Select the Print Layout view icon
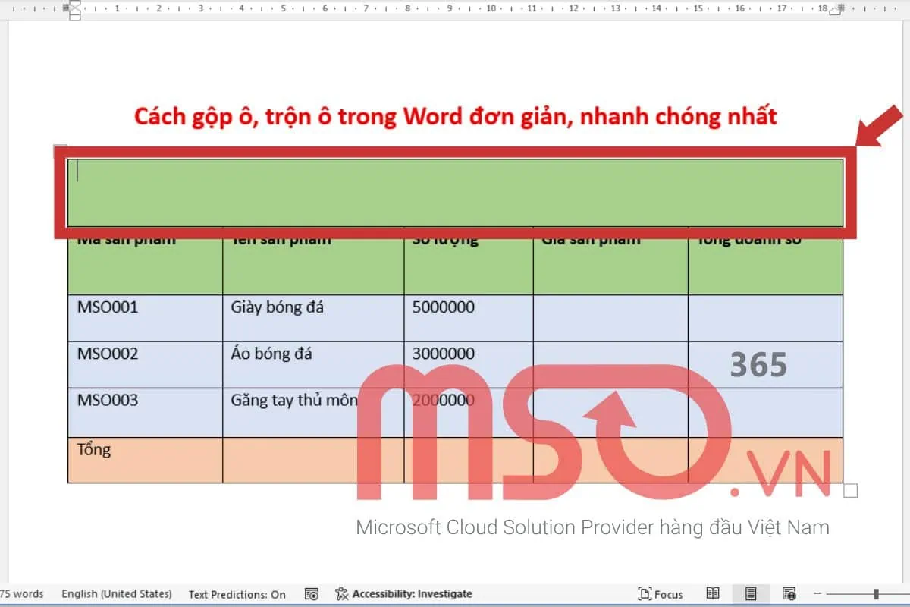 751,593
